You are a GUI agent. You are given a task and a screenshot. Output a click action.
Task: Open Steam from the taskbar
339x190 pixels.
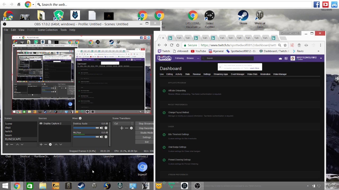(81, 186)
